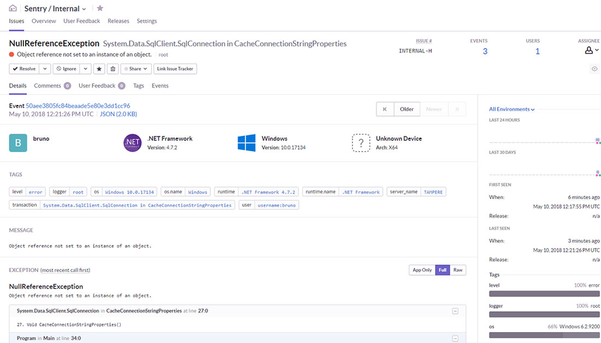Viewport: 601px width, 343px height.
Task: Click the os.name Windows tag value
Action: [x=197, y=192]
